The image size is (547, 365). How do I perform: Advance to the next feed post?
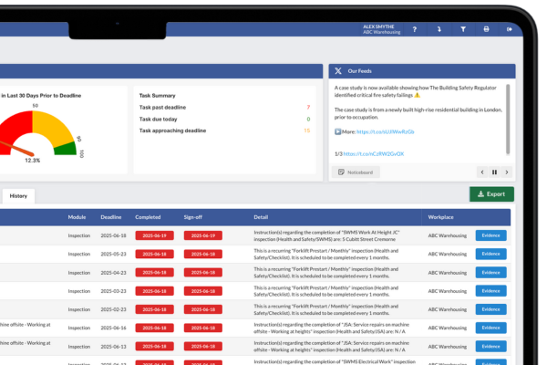click(507, 172)
